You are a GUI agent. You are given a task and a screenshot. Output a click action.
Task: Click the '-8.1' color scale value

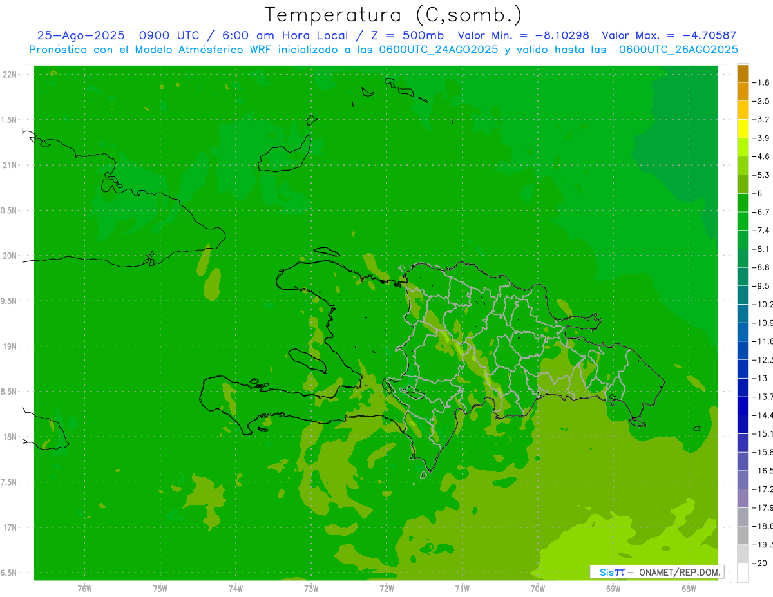click(761, 249)
